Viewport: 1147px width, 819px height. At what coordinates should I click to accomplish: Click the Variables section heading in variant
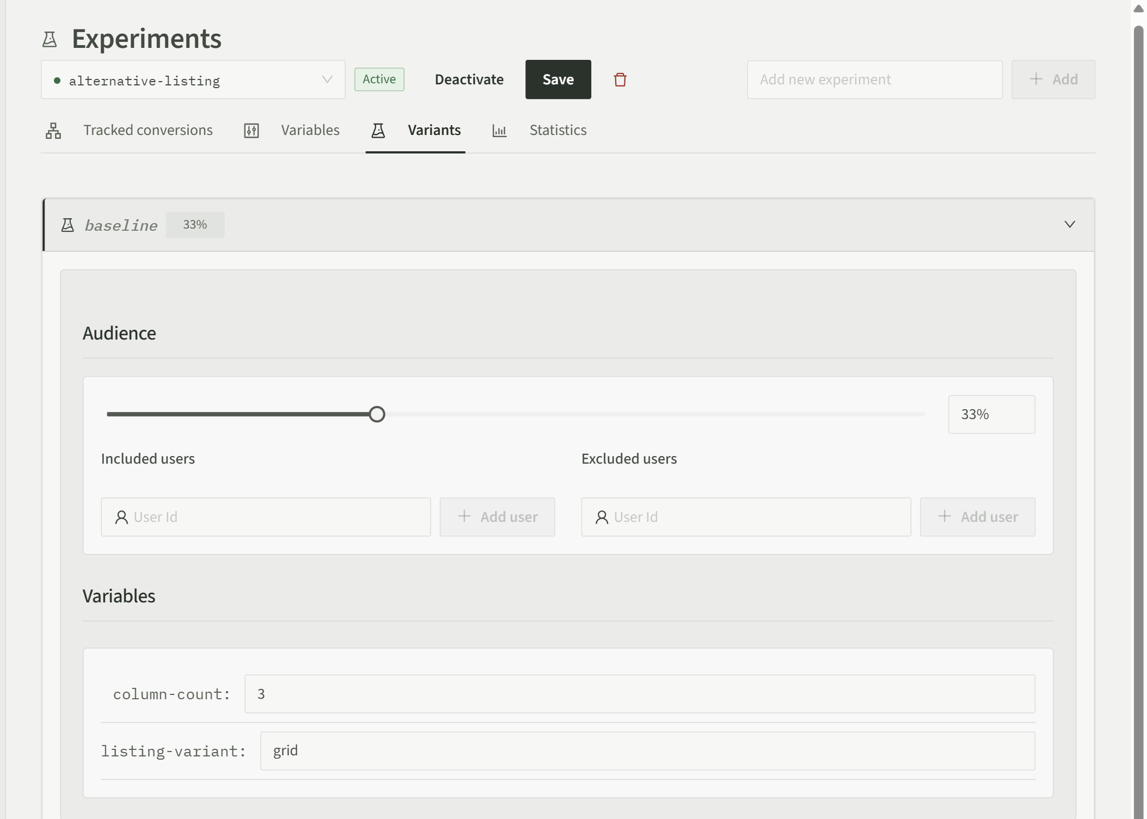pos(119,596)
